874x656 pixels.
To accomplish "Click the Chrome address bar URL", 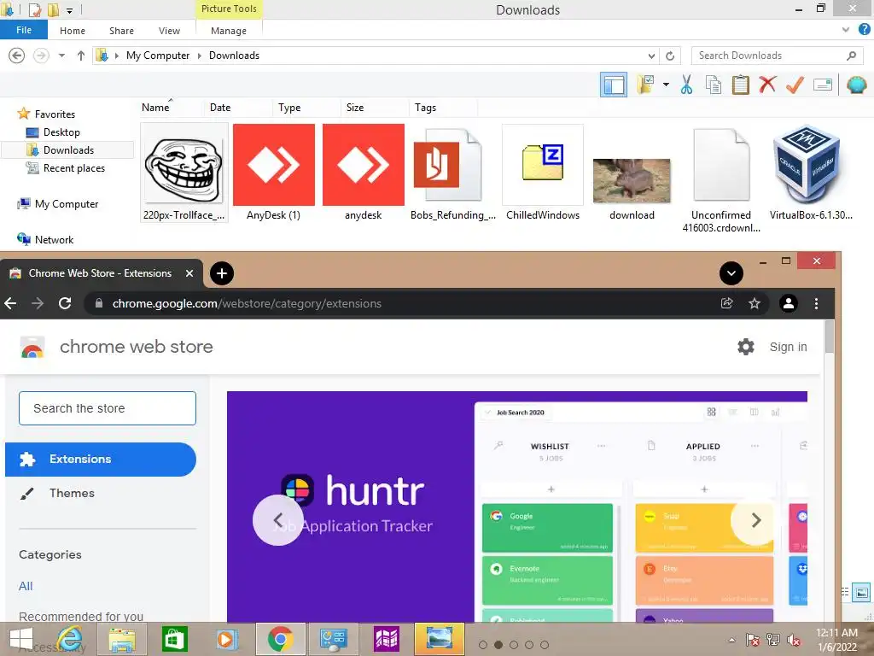I will [x=247, y=303].
